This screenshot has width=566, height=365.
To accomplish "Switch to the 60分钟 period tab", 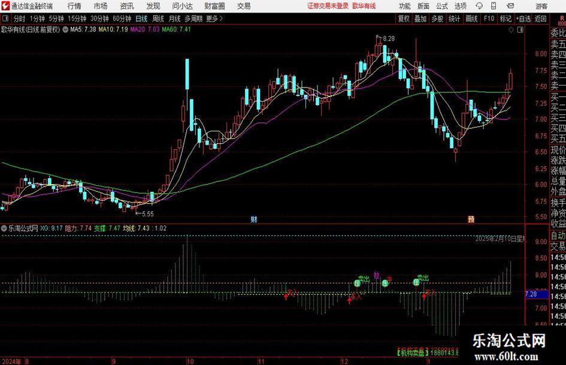I will [x=122, y=19].
